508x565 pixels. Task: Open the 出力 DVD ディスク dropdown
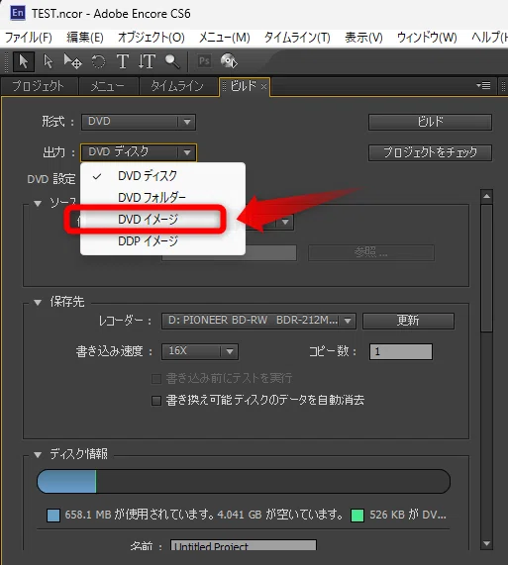point(139,152)
